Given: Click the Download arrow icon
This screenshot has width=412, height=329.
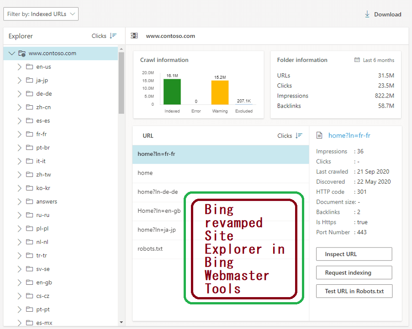Looking at the screenshot, I should point(367,14).
